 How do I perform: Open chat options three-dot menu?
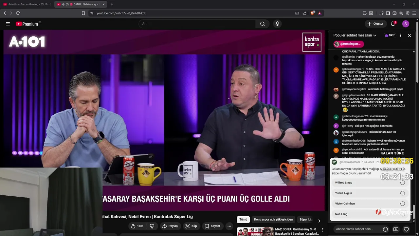400,35
